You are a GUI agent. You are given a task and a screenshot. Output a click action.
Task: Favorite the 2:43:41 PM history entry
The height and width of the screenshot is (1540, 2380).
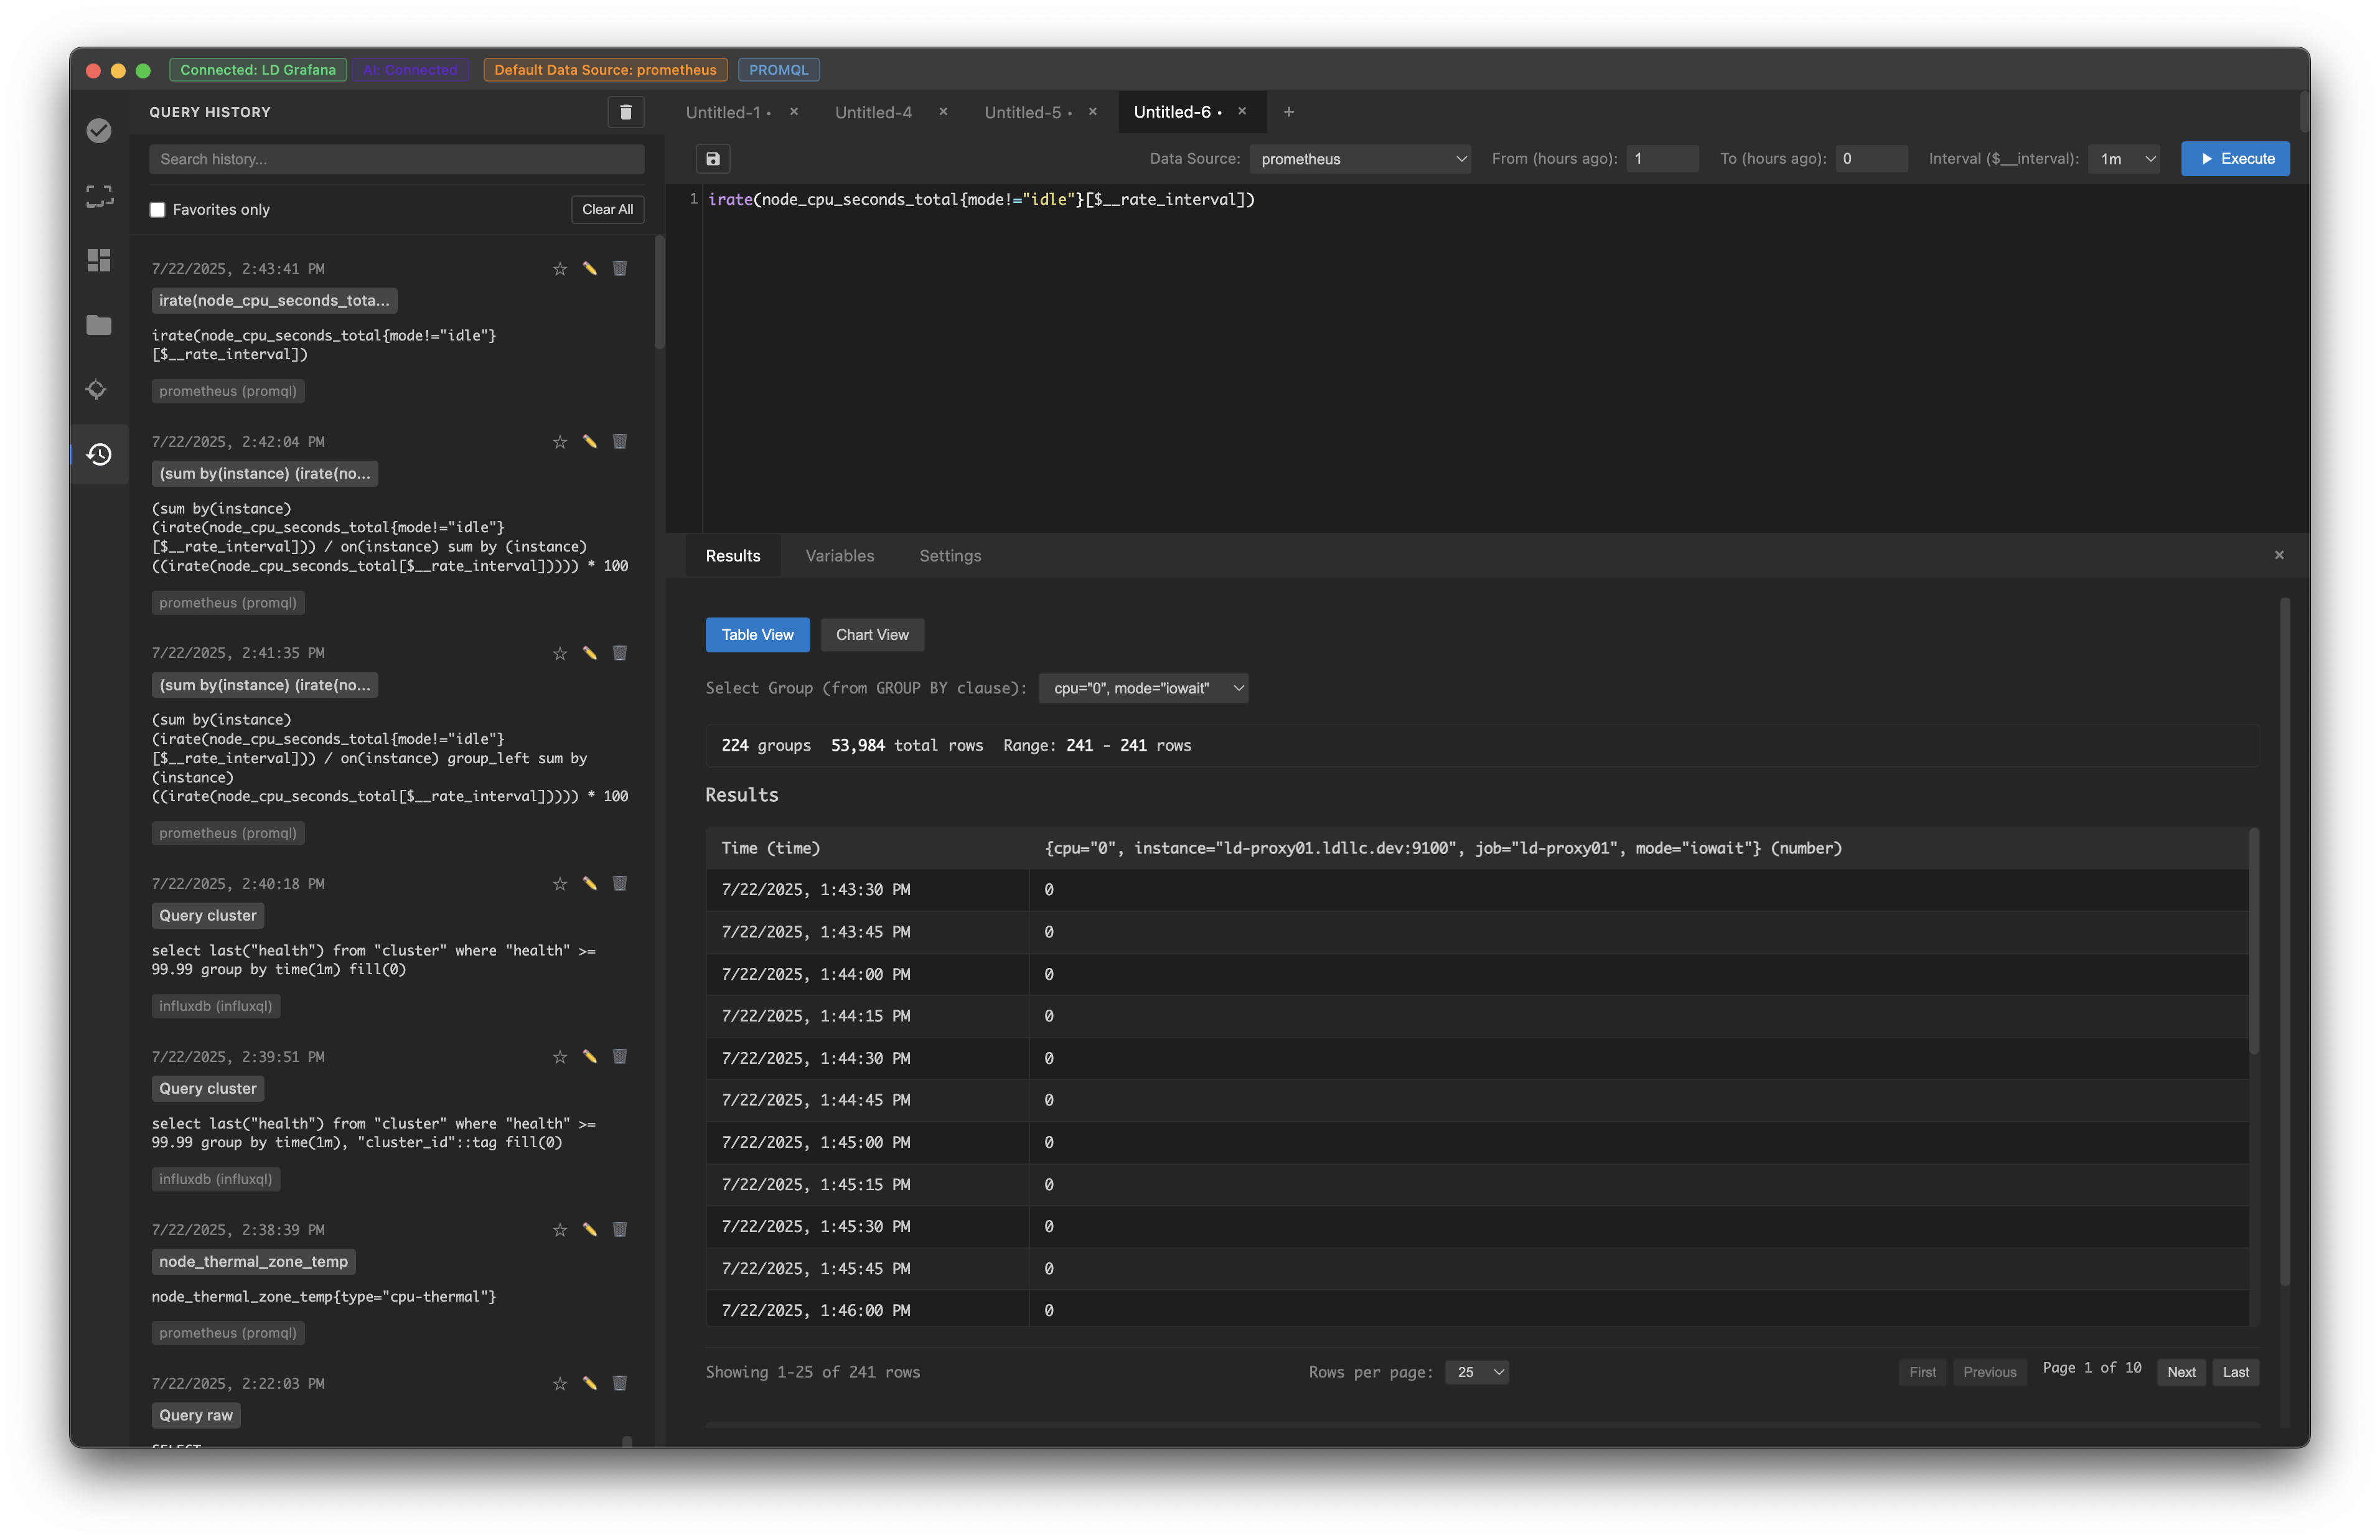click(x=560, y=268)
